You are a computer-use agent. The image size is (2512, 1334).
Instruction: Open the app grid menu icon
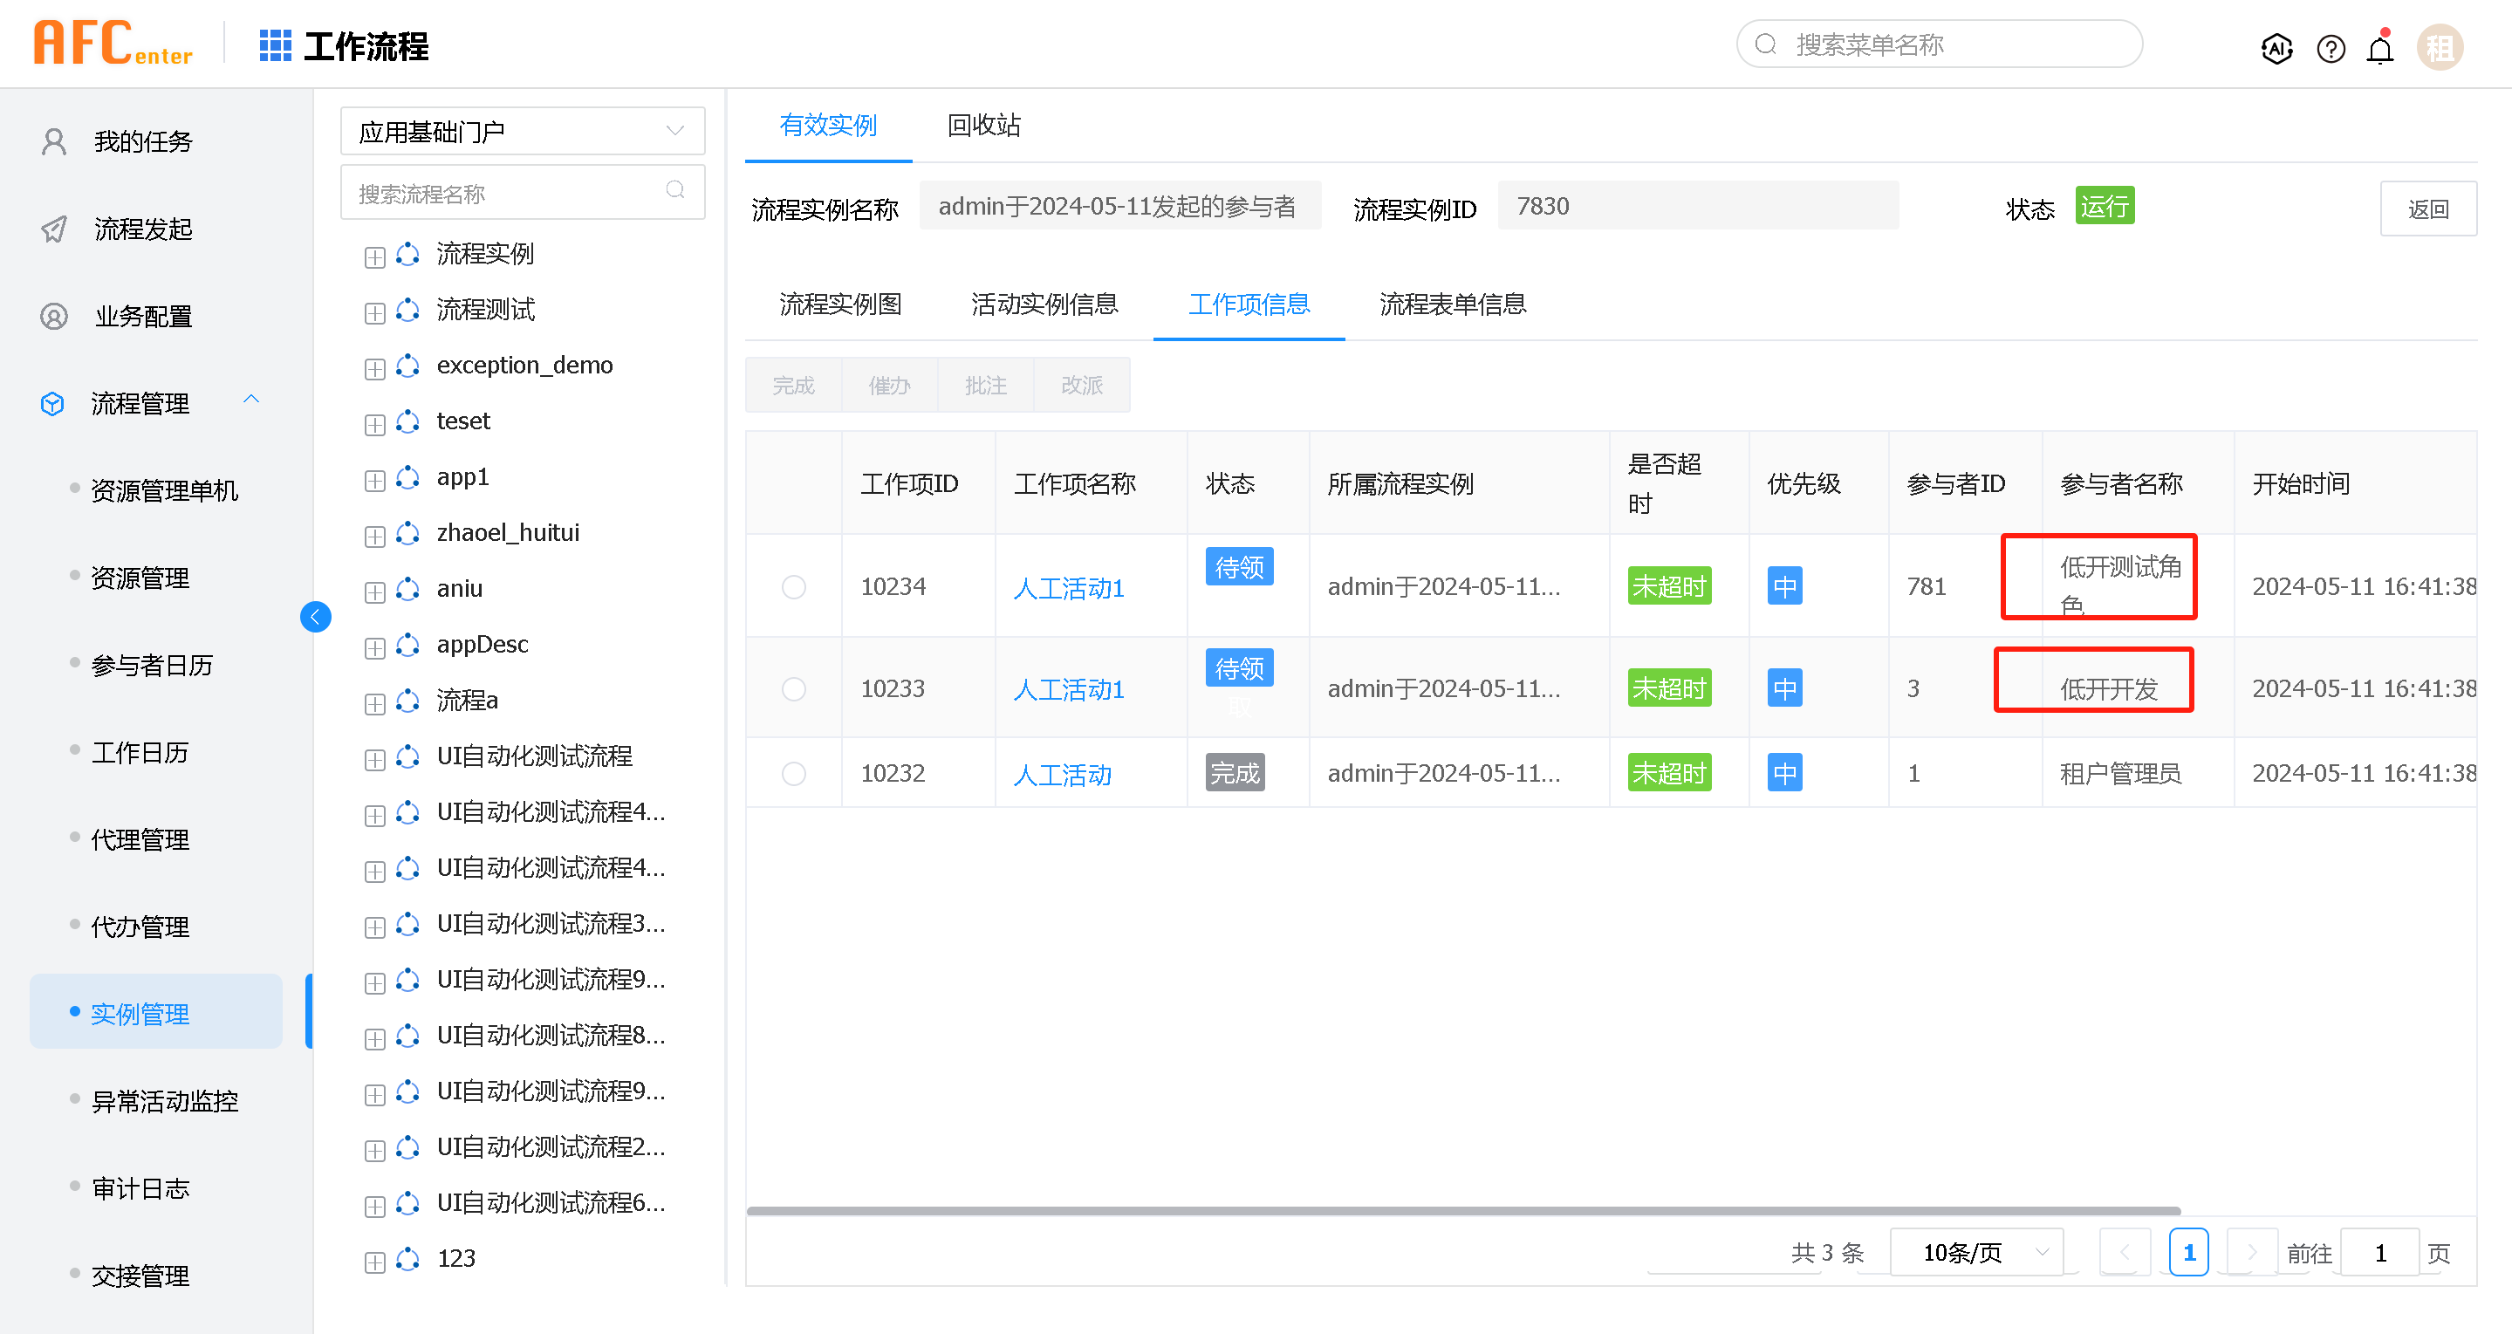pos(275,46)
